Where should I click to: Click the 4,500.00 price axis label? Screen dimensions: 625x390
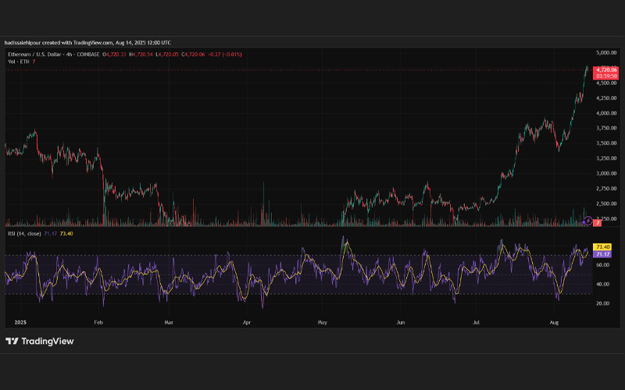(606, 83)
